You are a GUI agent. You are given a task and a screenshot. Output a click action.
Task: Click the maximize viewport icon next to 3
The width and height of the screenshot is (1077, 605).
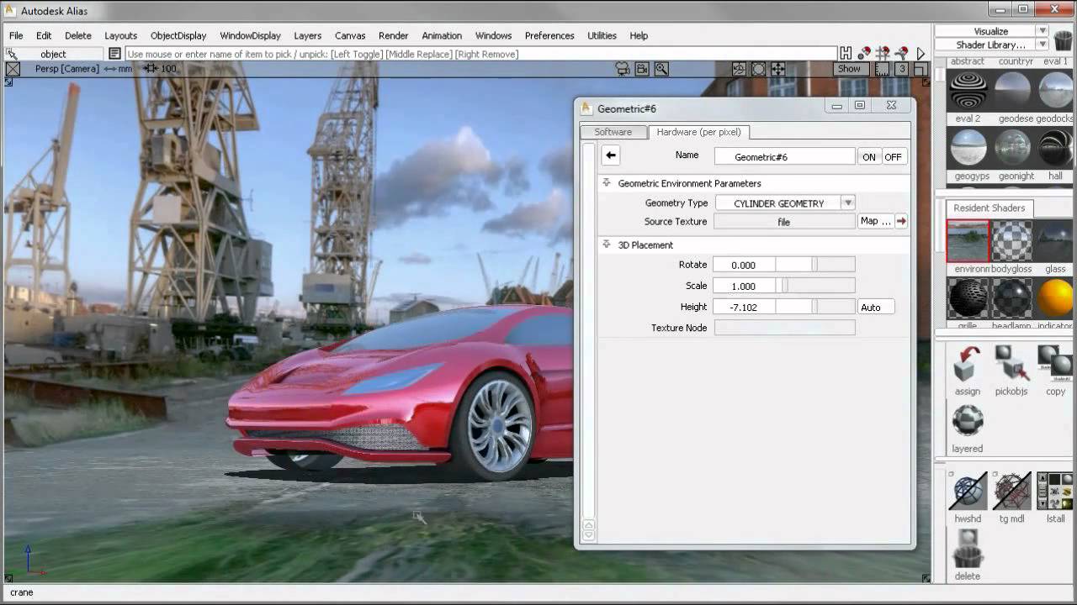(x=920, y=69)
